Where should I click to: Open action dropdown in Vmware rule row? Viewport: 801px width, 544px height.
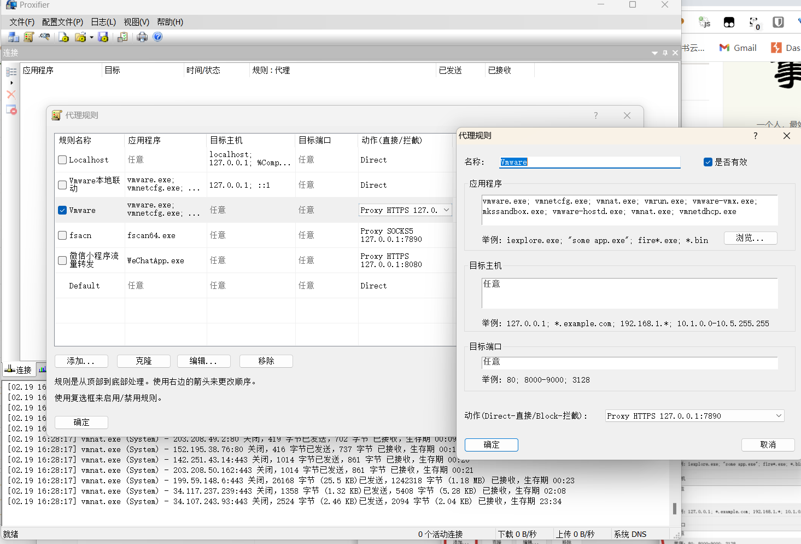click(x=446, y=210)
